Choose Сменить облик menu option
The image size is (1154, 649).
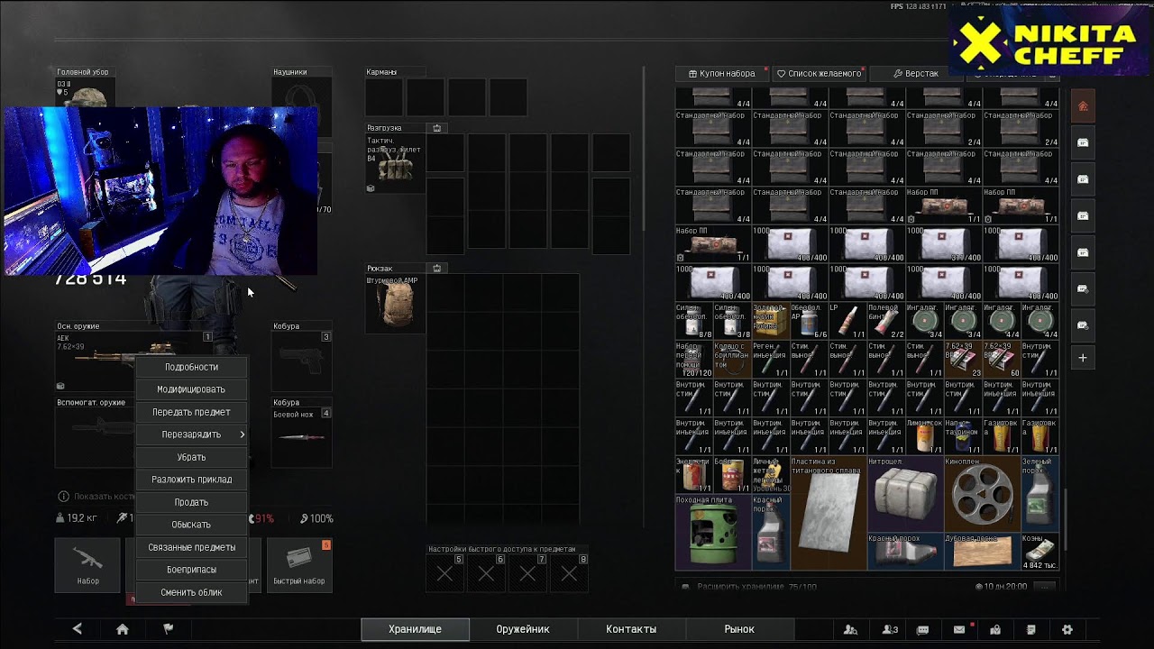(191, 592)
